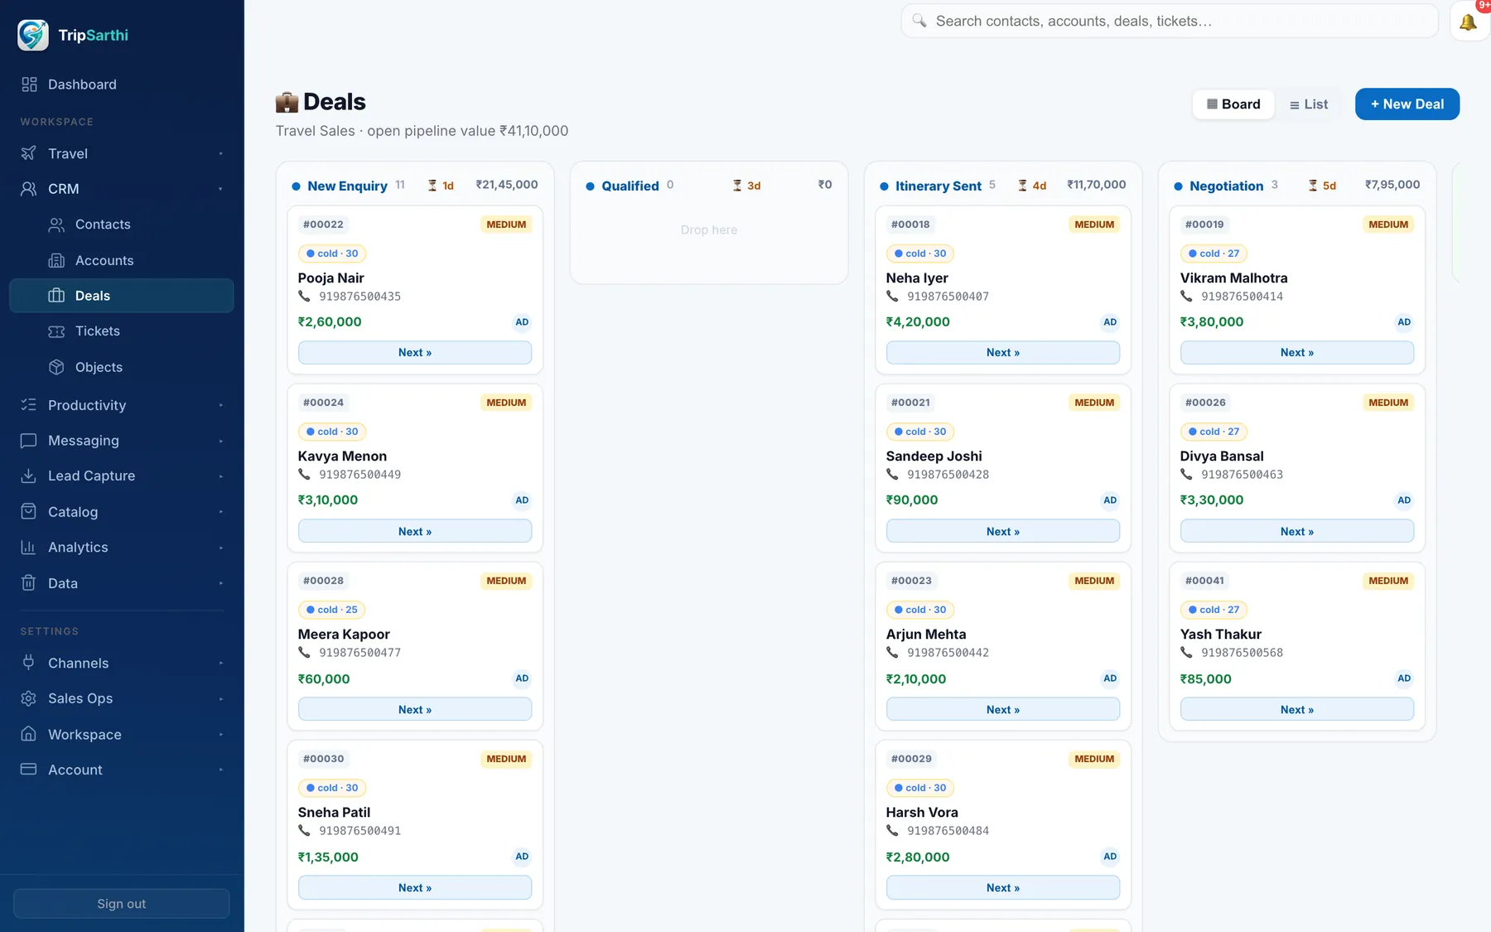Viewport: 1491px width, 932px height.
Task: Open Meera Kapoor deal card
Action: tap(415, 646)
